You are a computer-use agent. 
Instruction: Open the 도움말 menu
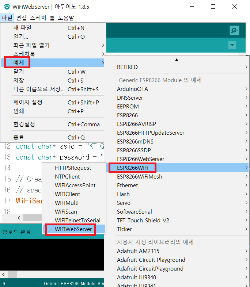pyautogui.click(x=66, y=18)
